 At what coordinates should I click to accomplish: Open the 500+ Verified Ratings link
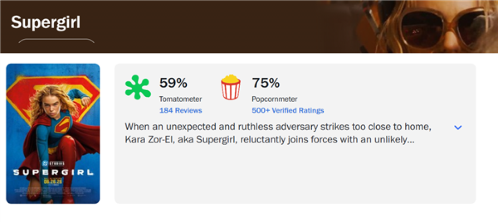288,111
